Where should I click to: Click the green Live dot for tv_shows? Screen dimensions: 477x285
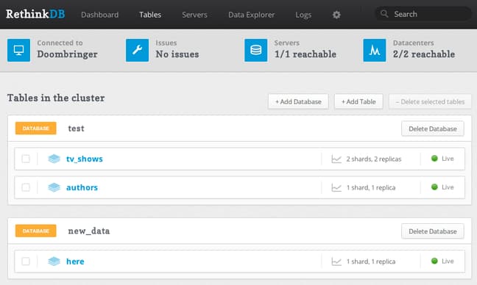coord(434,158)
